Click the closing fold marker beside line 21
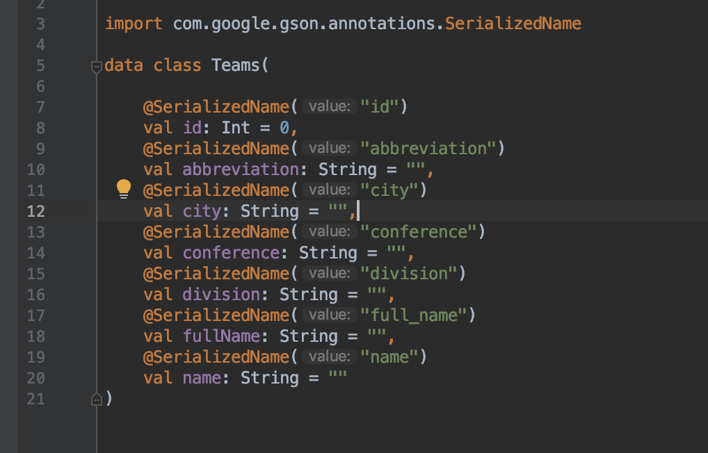The height and width of the screenshot is (453, 708). [96, 399]
